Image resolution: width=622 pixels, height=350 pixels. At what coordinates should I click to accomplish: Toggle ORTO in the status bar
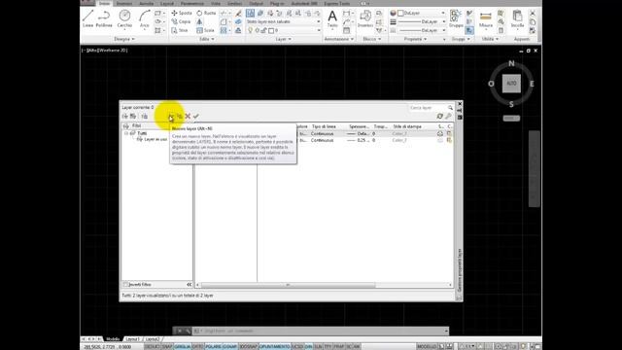coord(197,347)
